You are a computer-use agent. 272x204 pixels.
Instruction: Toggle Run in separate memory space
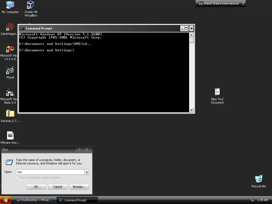coord(17,177)
